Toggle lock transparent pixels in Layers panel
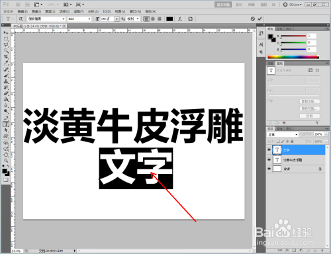 (278, 141)
